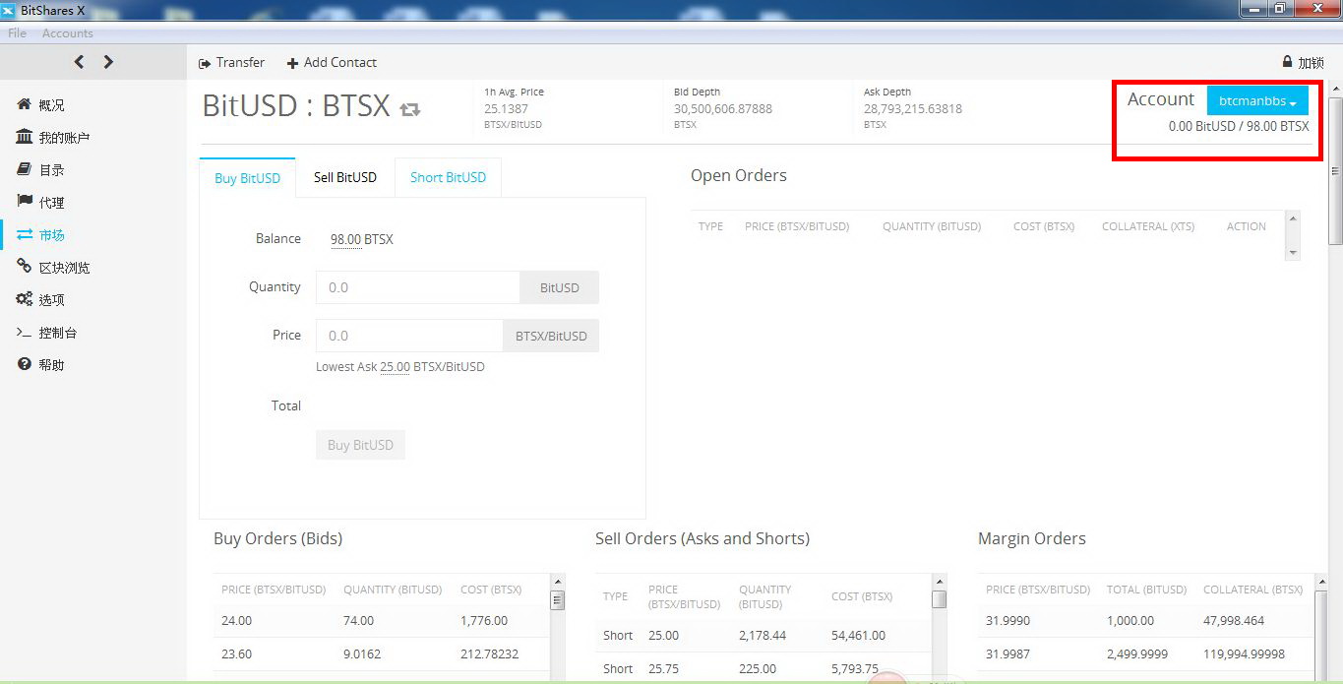Image resolution: width=1343 pixels, height=684 pixels.
Task: Click Ask Depth value 28,793,215.63818
Action: tap(913, 109)
